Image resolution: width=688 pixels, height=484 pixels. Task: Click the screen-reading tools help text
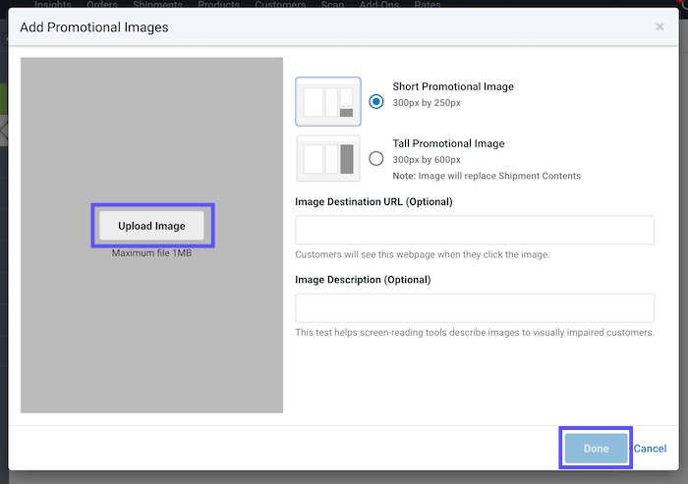click(475, 332)
